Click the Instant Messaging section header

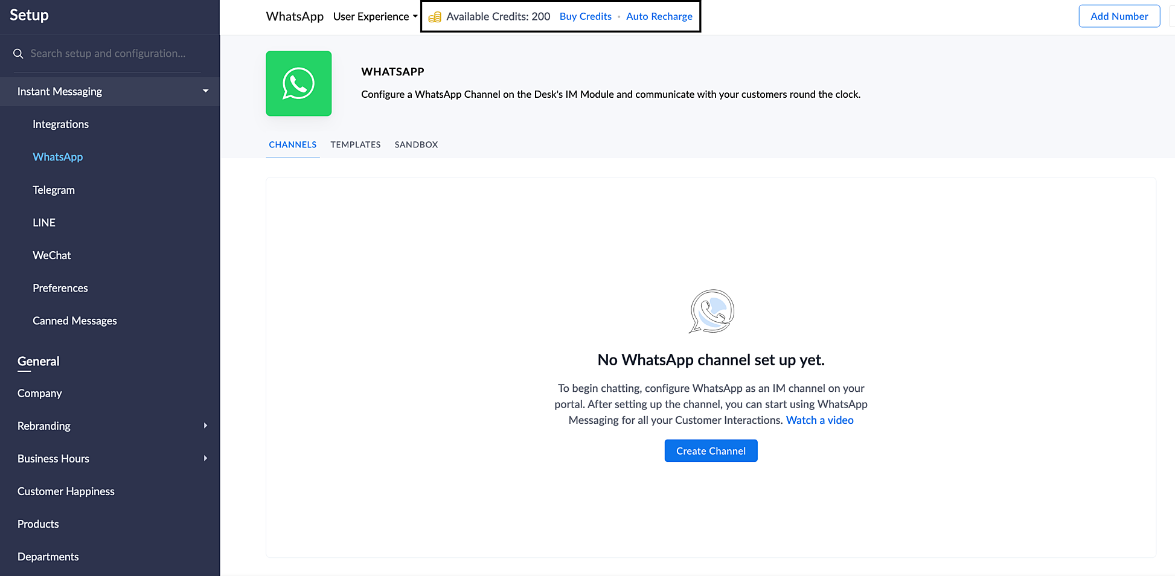(x=110, y=92)
